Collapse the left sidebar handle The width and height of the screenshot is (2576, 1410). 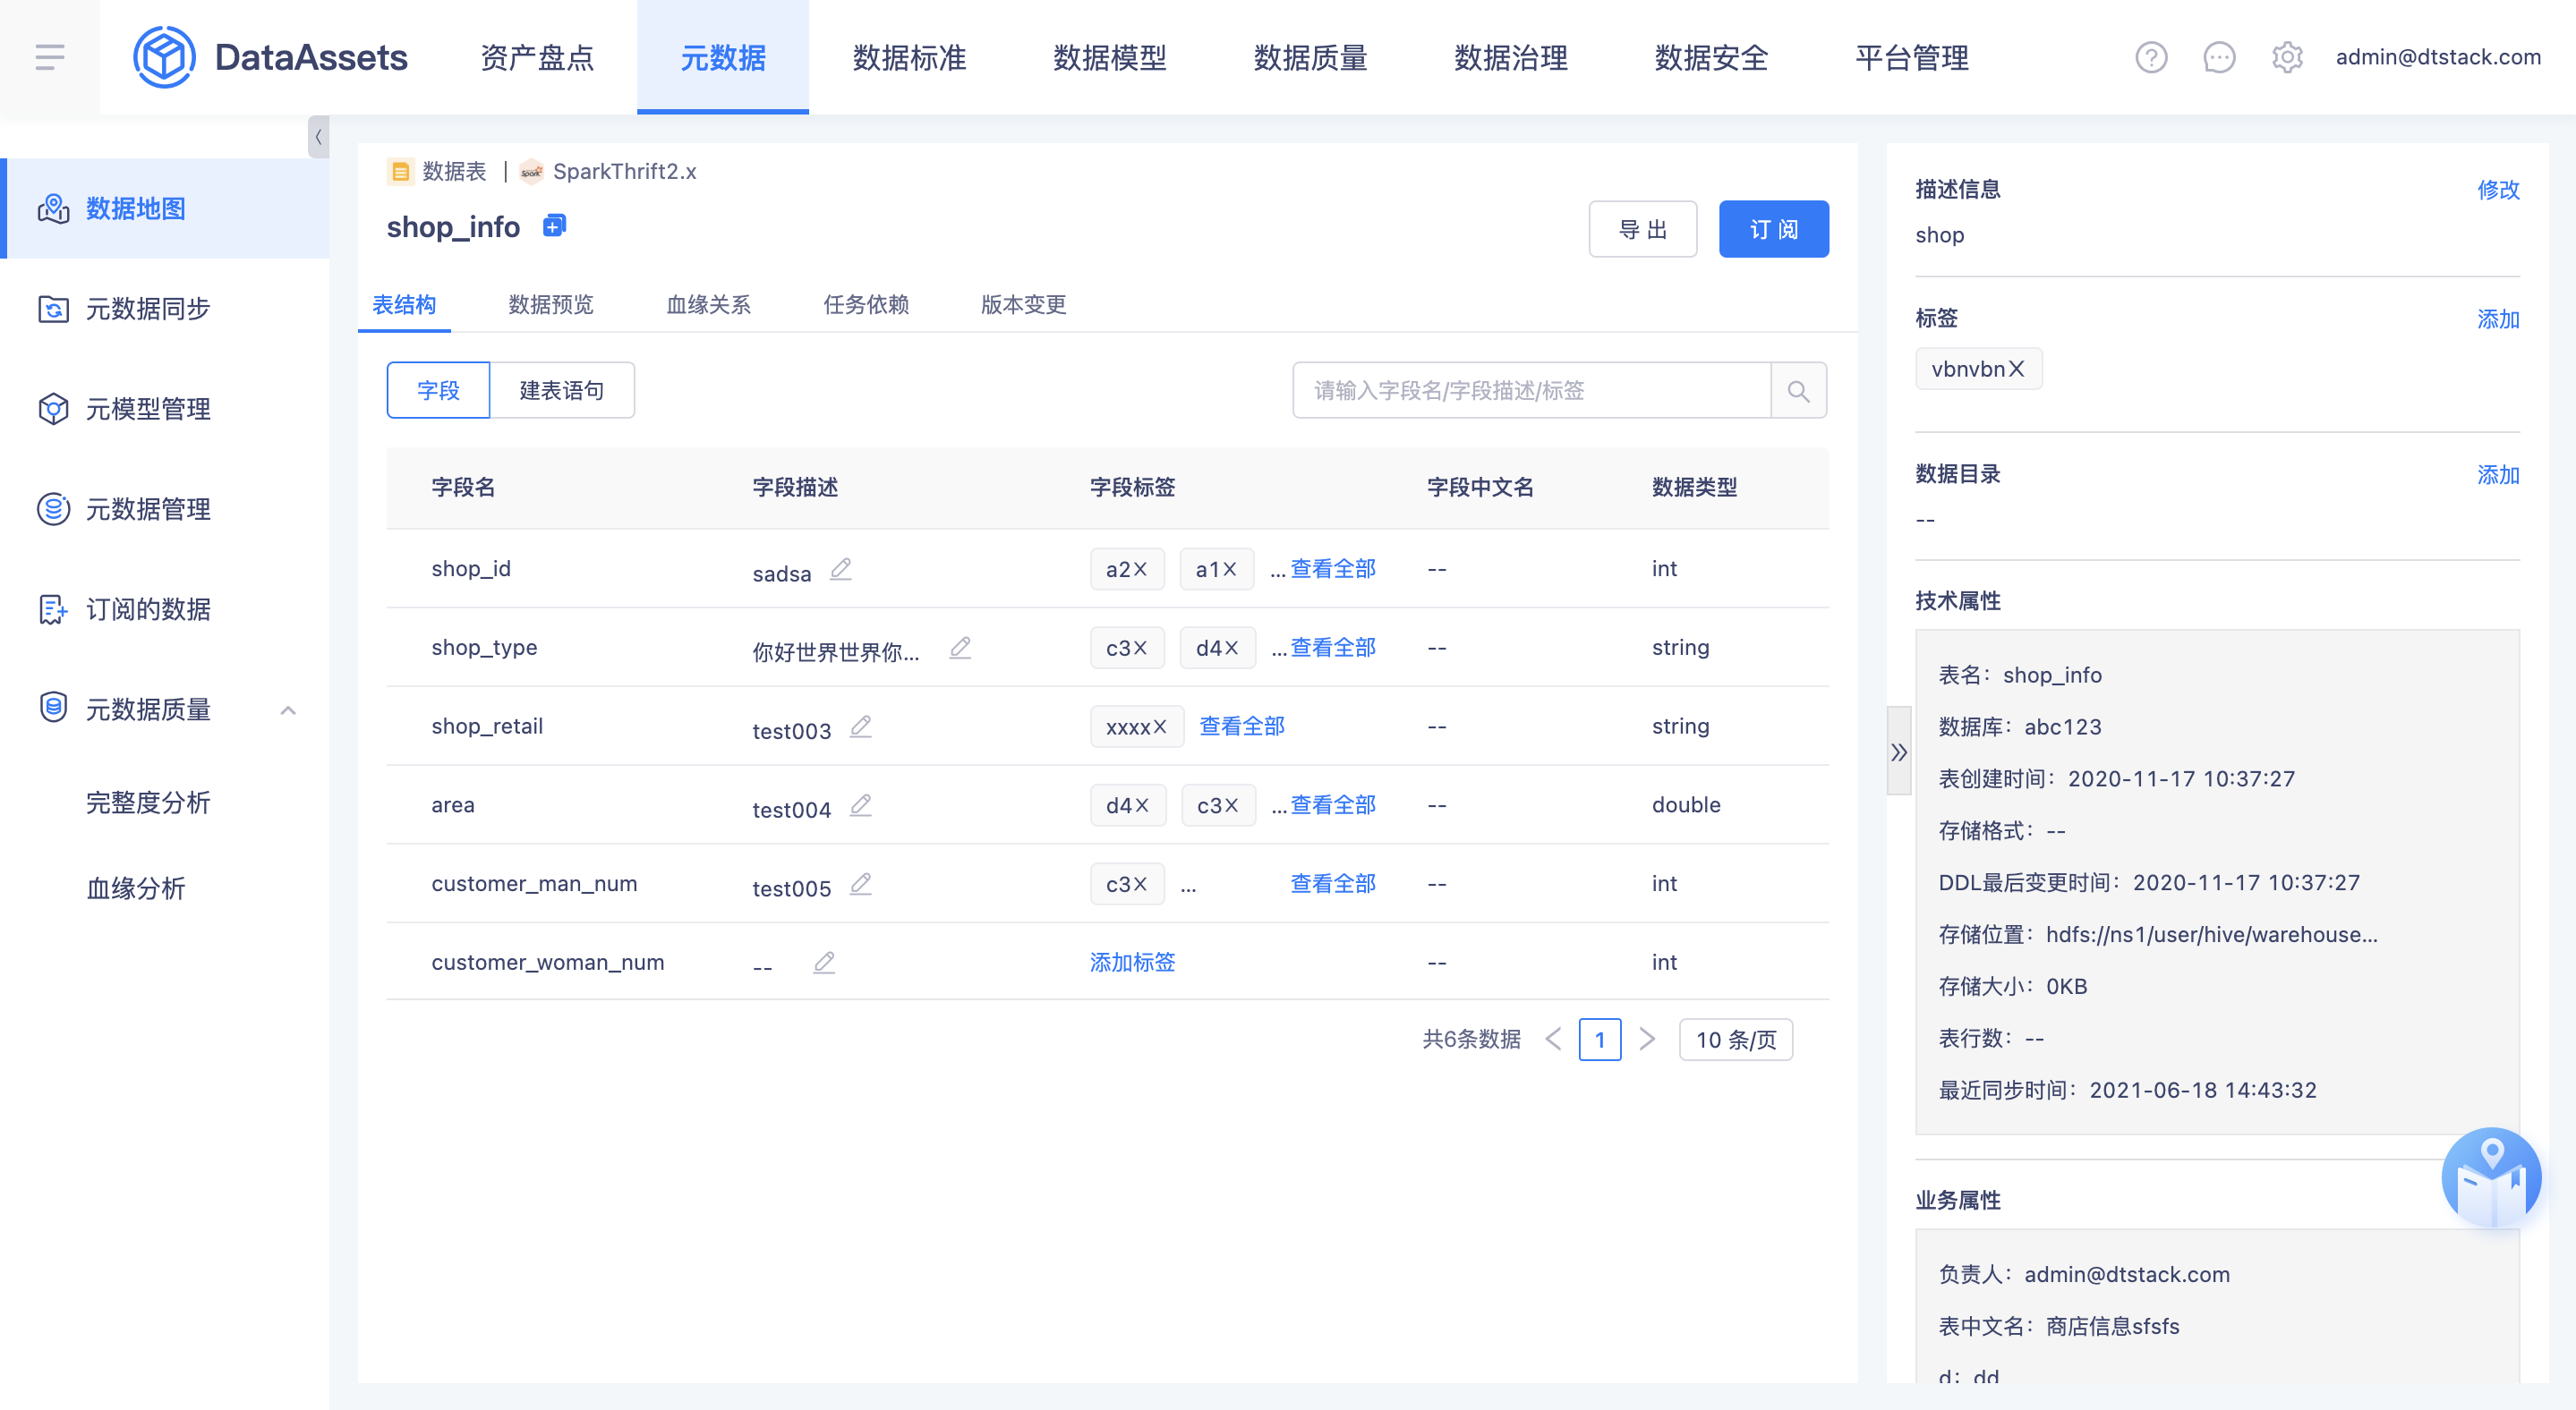pos(318,137)
